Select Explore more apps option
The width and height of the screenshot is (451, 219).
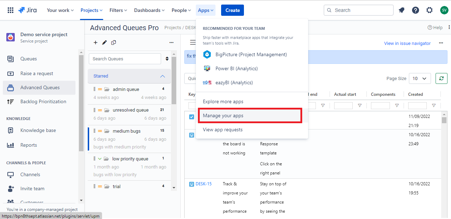223,101
